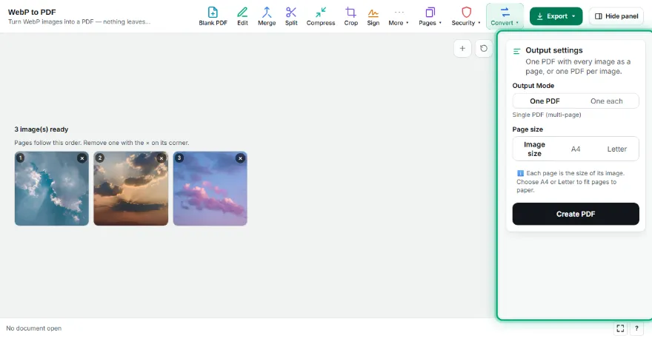652x338 pixels.
Task: Open the Edit tool
Action: (x=242, y=16)
